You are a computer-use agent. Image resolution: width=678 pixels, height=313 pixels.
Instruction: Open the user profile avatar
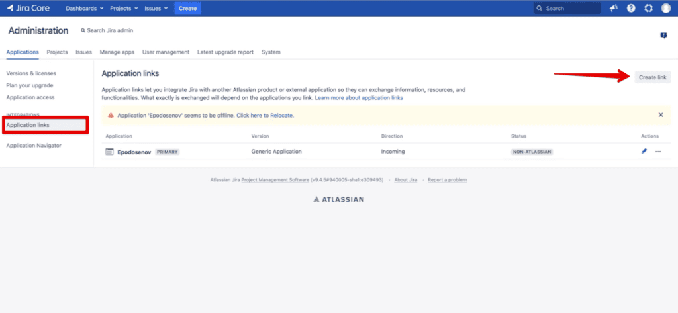(666, 8)
